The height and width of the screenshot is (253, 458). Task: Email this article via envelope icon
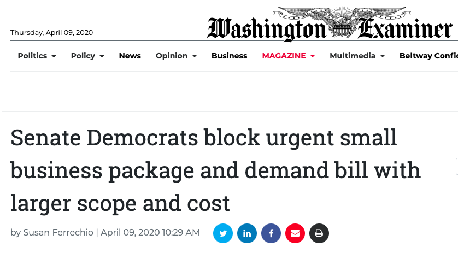(x=295, y=233)
